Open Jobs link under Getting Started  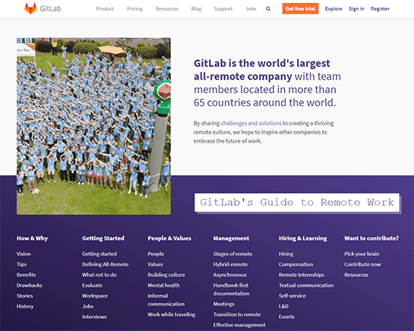point(87,306)
